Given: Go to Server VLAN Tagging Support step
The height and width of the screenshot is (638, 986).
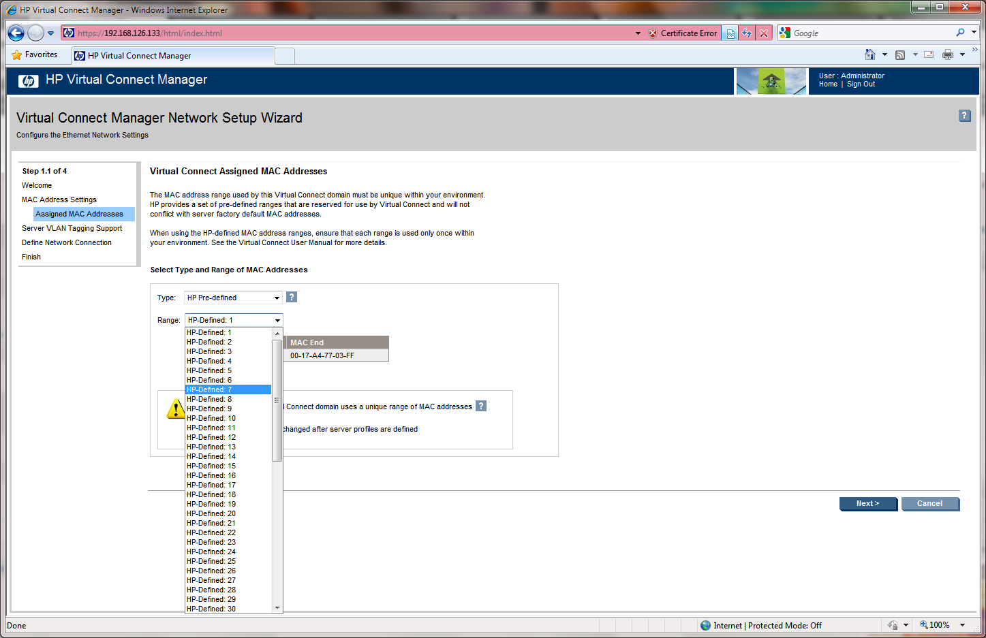Looking at the screenshot, I should pos(72,228).
